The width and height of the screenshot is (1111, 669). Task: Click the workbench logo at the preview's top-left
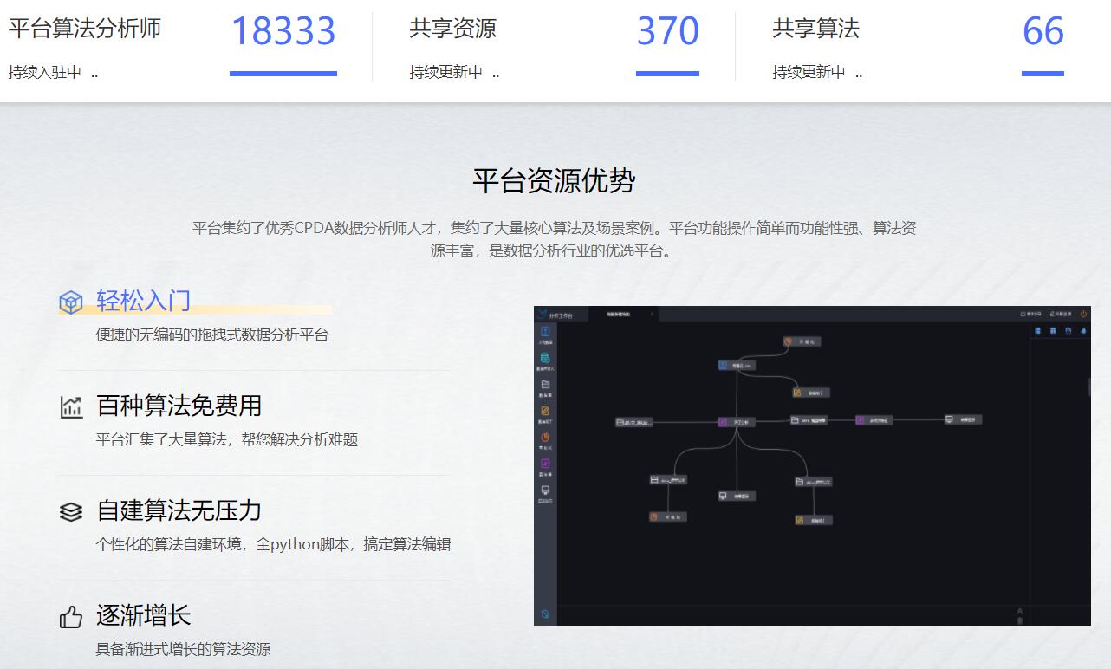pyautogui.click(x=542, y=314)
